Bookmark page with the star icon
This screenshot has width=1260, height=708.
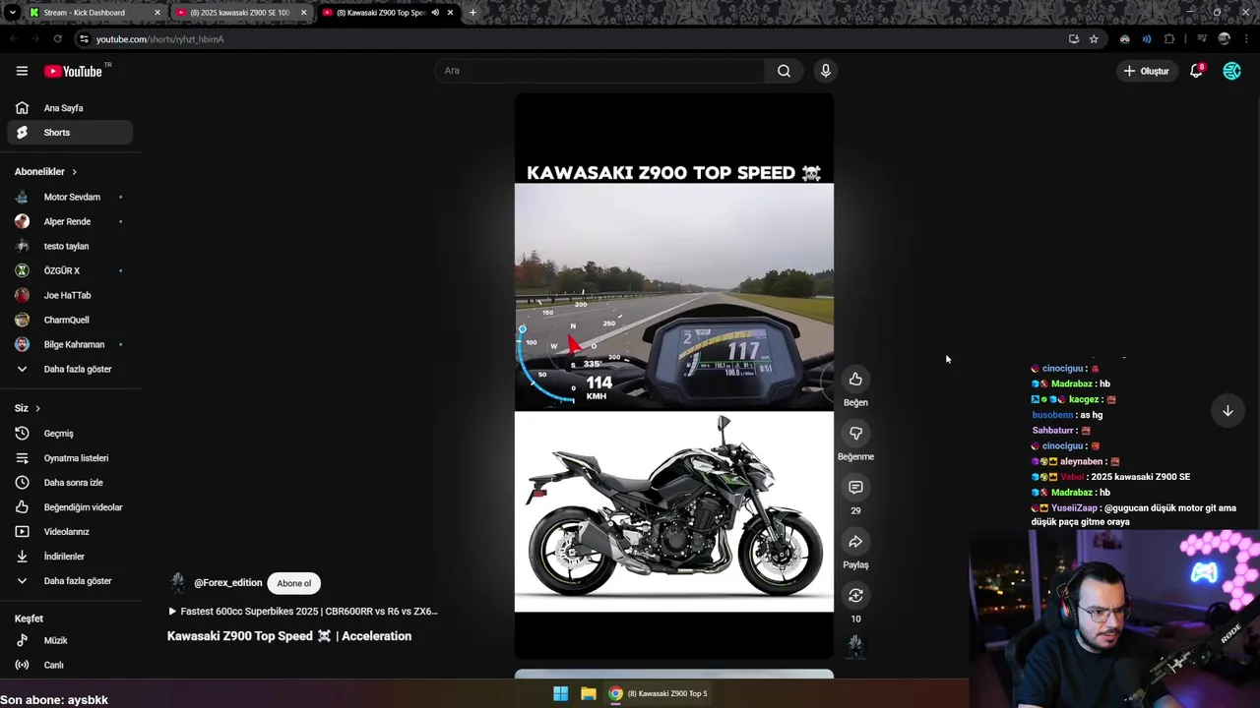pos(1094,39)
